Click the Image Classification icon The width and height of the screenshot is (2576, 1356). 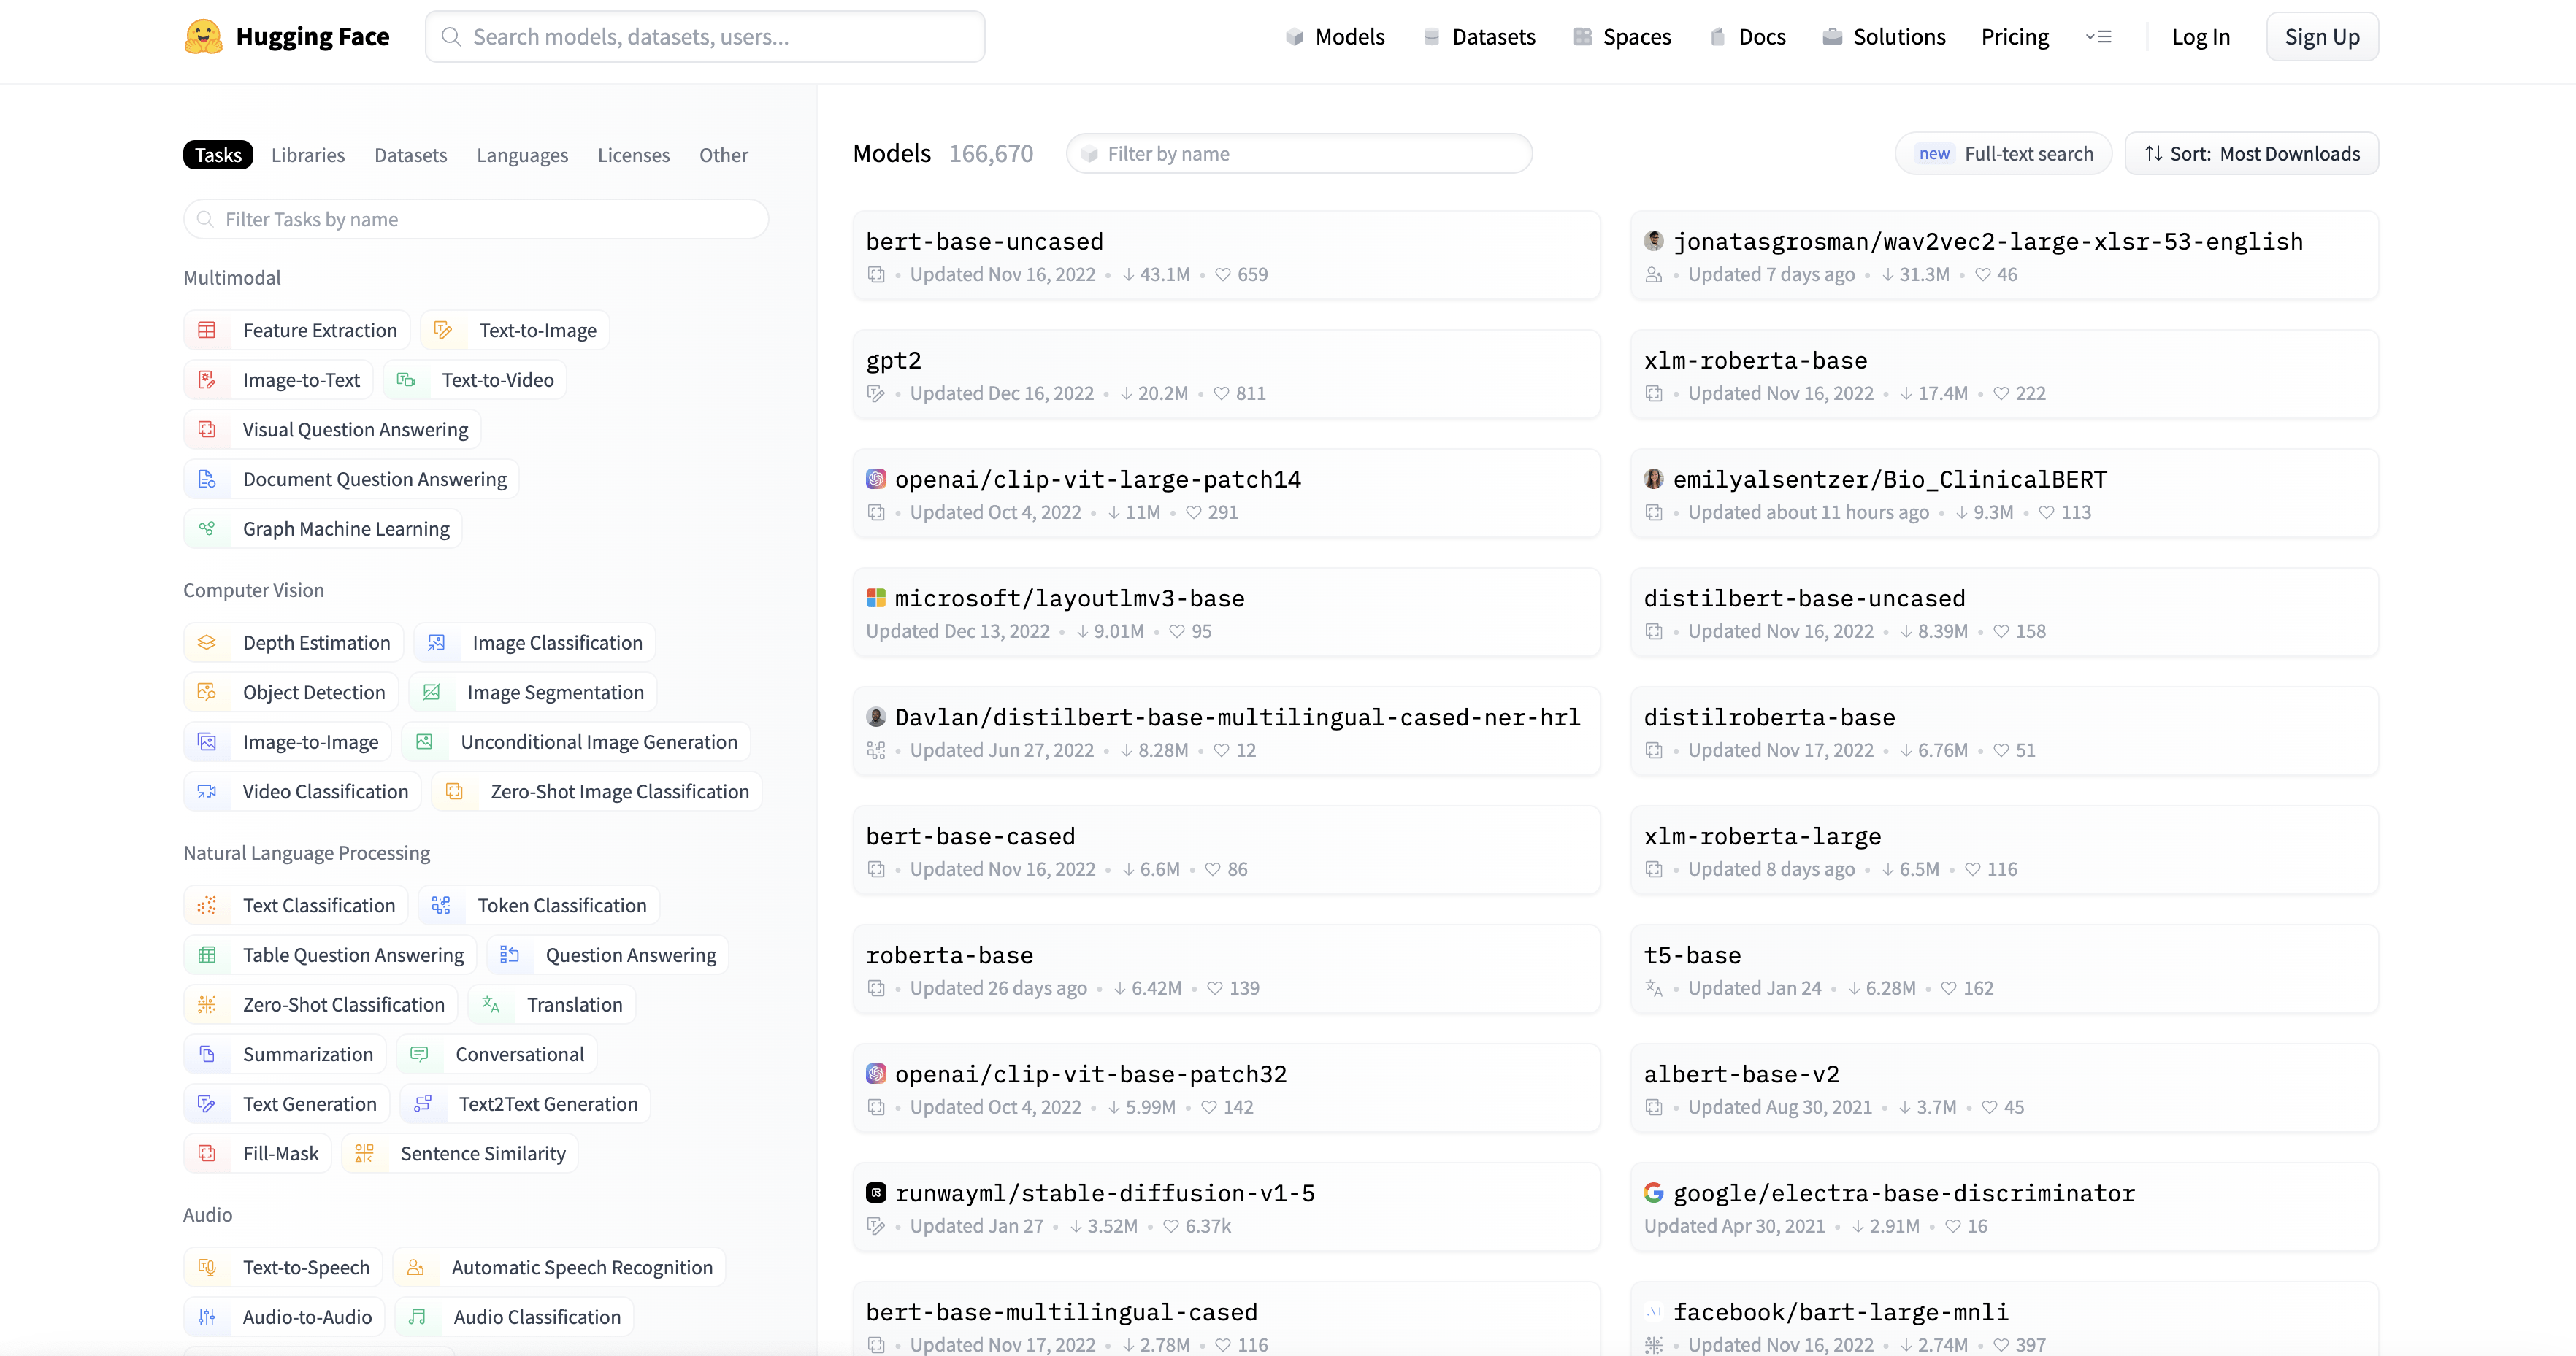437,642
